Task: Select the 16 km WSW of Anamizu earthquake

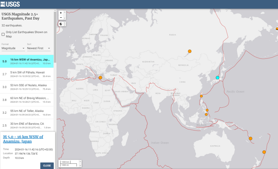Action: pyautogui.click(x=27, y=61)
